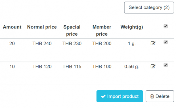Viewport: 176px width, 108px height.
Task: Uncheck the checkbox for THB 120 row
Action: [165, 65]
